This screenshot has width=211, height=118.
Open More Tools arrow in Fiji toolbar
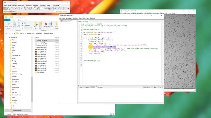pos(68,8)
